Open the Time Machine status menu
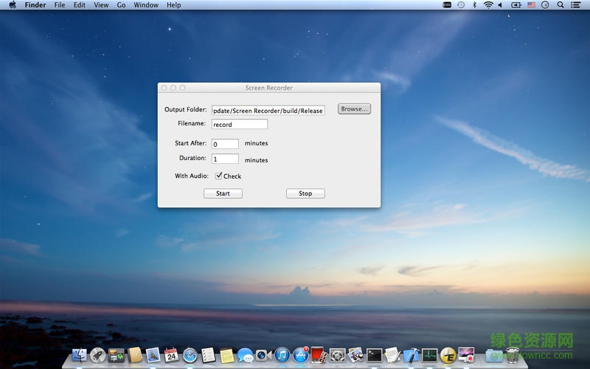The image size is (590, 369). click(x=461, y=5)
